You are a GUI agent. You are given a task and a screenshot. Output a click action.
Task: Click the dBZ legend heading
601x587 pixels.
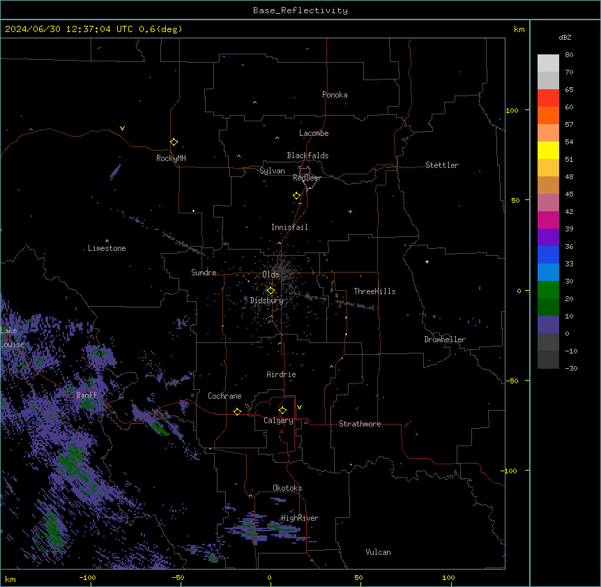[565, 37]
